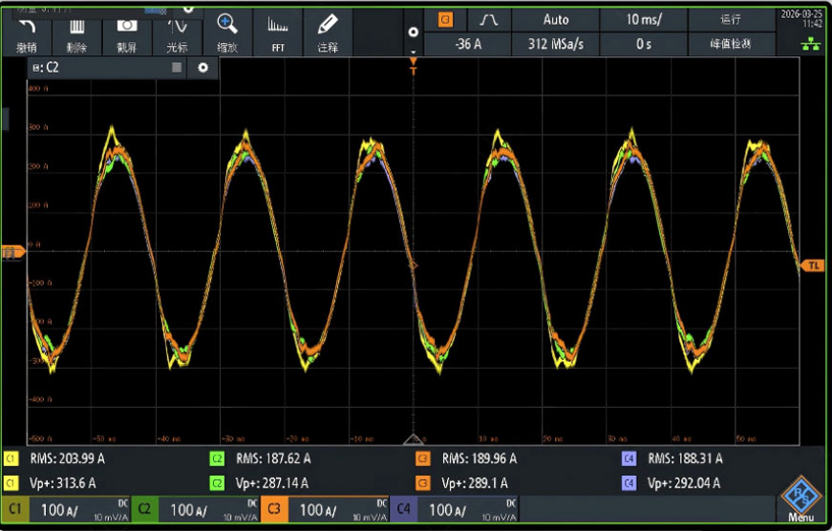832x531 pixels.
Task: Open C3 100 A/ vertical scale setting
Action: (x=338, y=510)
